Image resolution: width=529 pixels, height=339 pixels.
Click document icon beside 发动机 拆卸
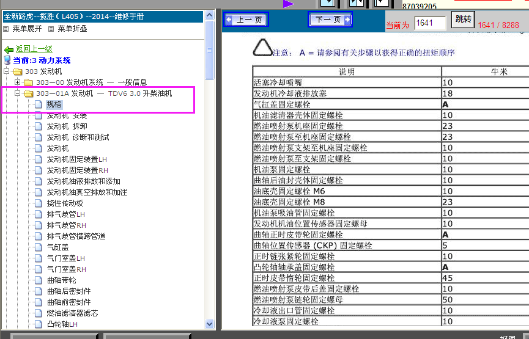tap(39, 126)
